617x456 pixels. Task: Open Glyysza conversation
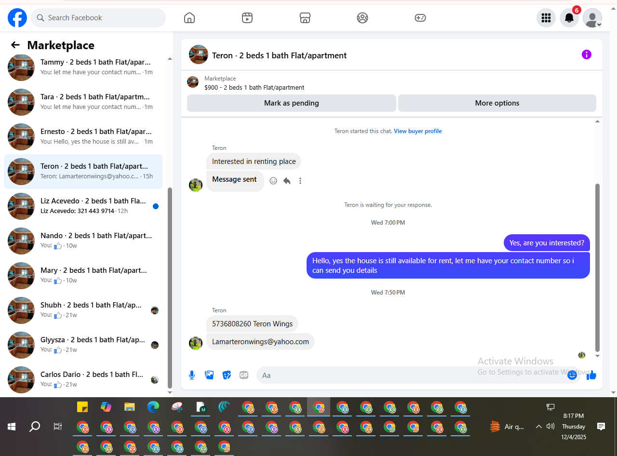83,345
